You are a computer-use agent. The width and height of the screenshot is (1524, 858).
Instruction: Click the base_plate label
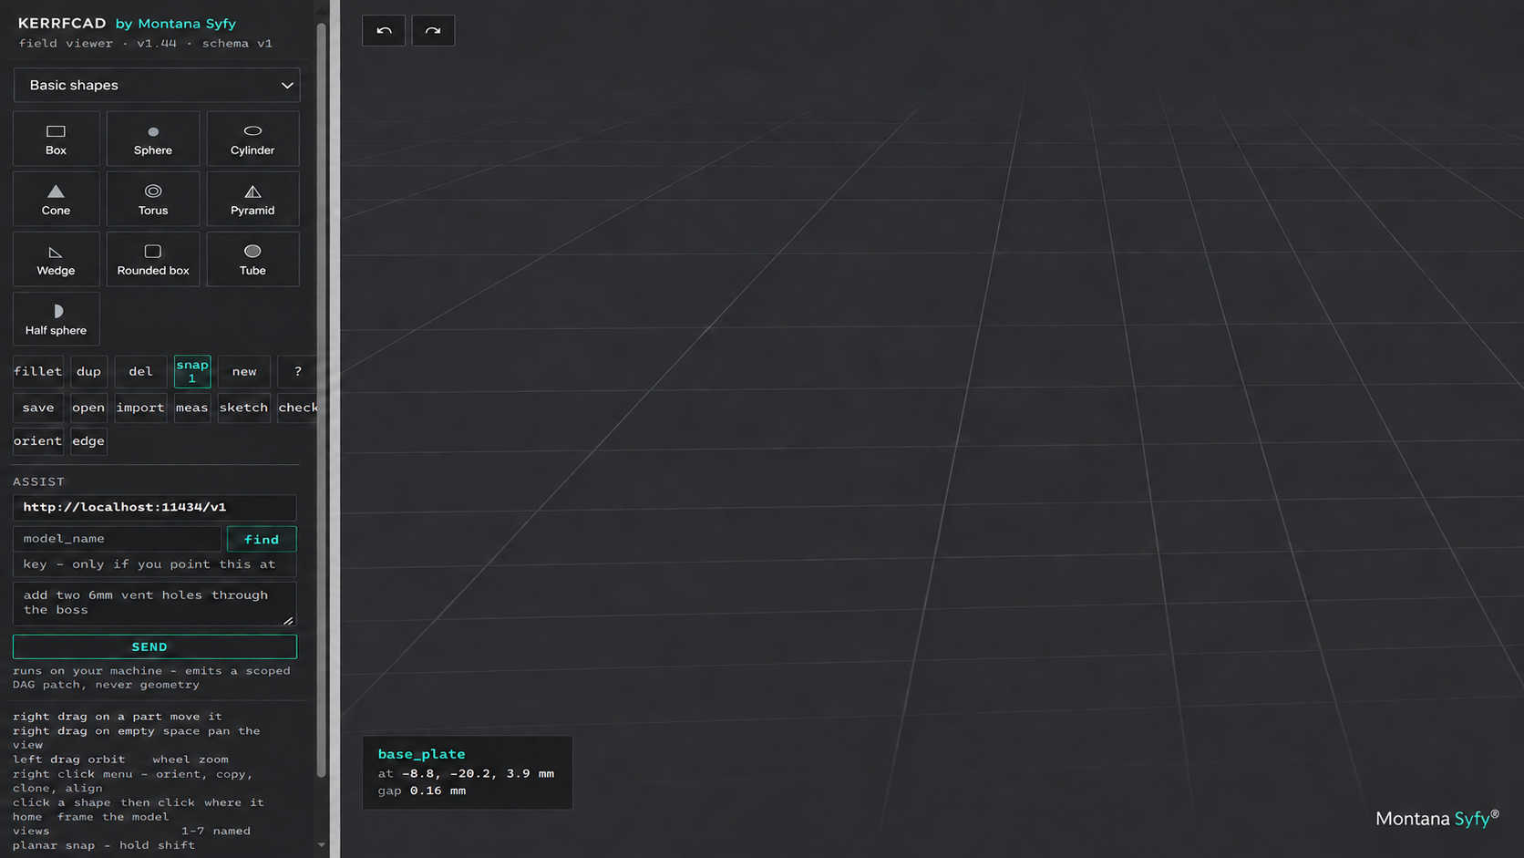[421, 754]
